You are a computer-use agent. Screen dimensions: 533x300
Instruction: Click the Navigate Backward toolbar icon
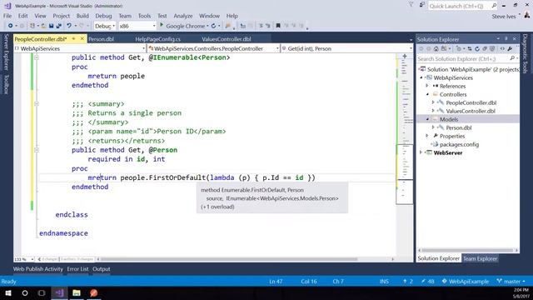pos(10,26)
